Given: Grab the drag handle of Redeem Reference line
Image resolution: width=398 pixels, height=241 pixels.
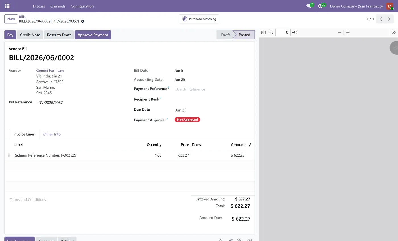Looking at the screenshot, I should pos(9,155).
